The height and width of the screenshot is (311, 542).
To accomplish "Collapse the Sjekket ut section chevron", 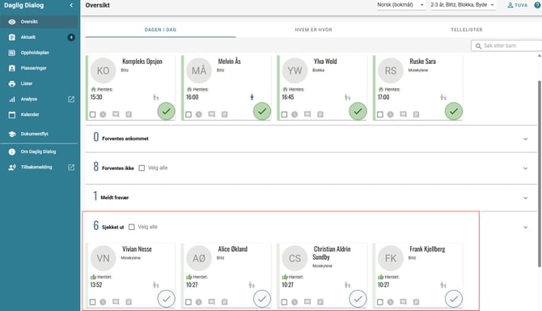I will (x=525, y=228).
